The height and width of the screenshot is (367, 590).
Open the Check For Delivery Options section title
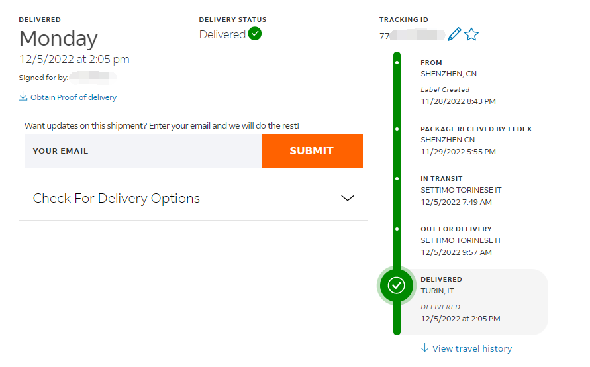tap(117, 198)
